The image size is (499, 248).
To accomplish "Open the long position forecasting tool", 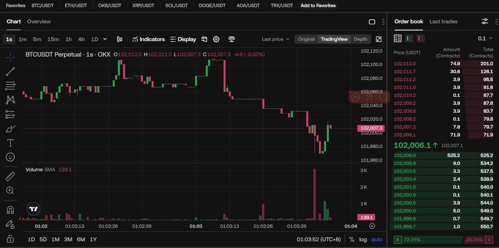I will click(x=11, y=115).
